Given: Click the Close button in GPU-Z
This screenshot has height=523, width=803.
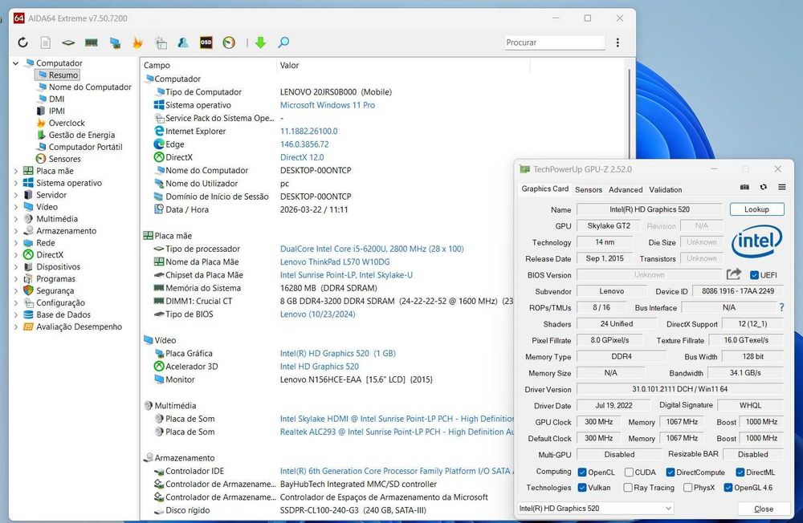Looking at the screenshot, I should pos(764,509).
